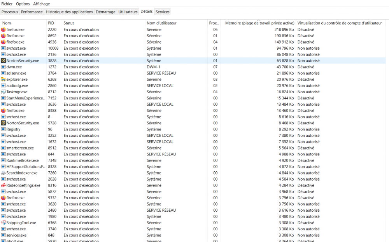389x242 pixels.
Task: Go to the Services tab
Action: pos(162,12)
